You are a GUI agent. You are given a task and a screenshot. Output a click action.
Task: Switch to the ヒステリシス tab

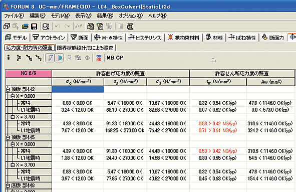[145, 38]
